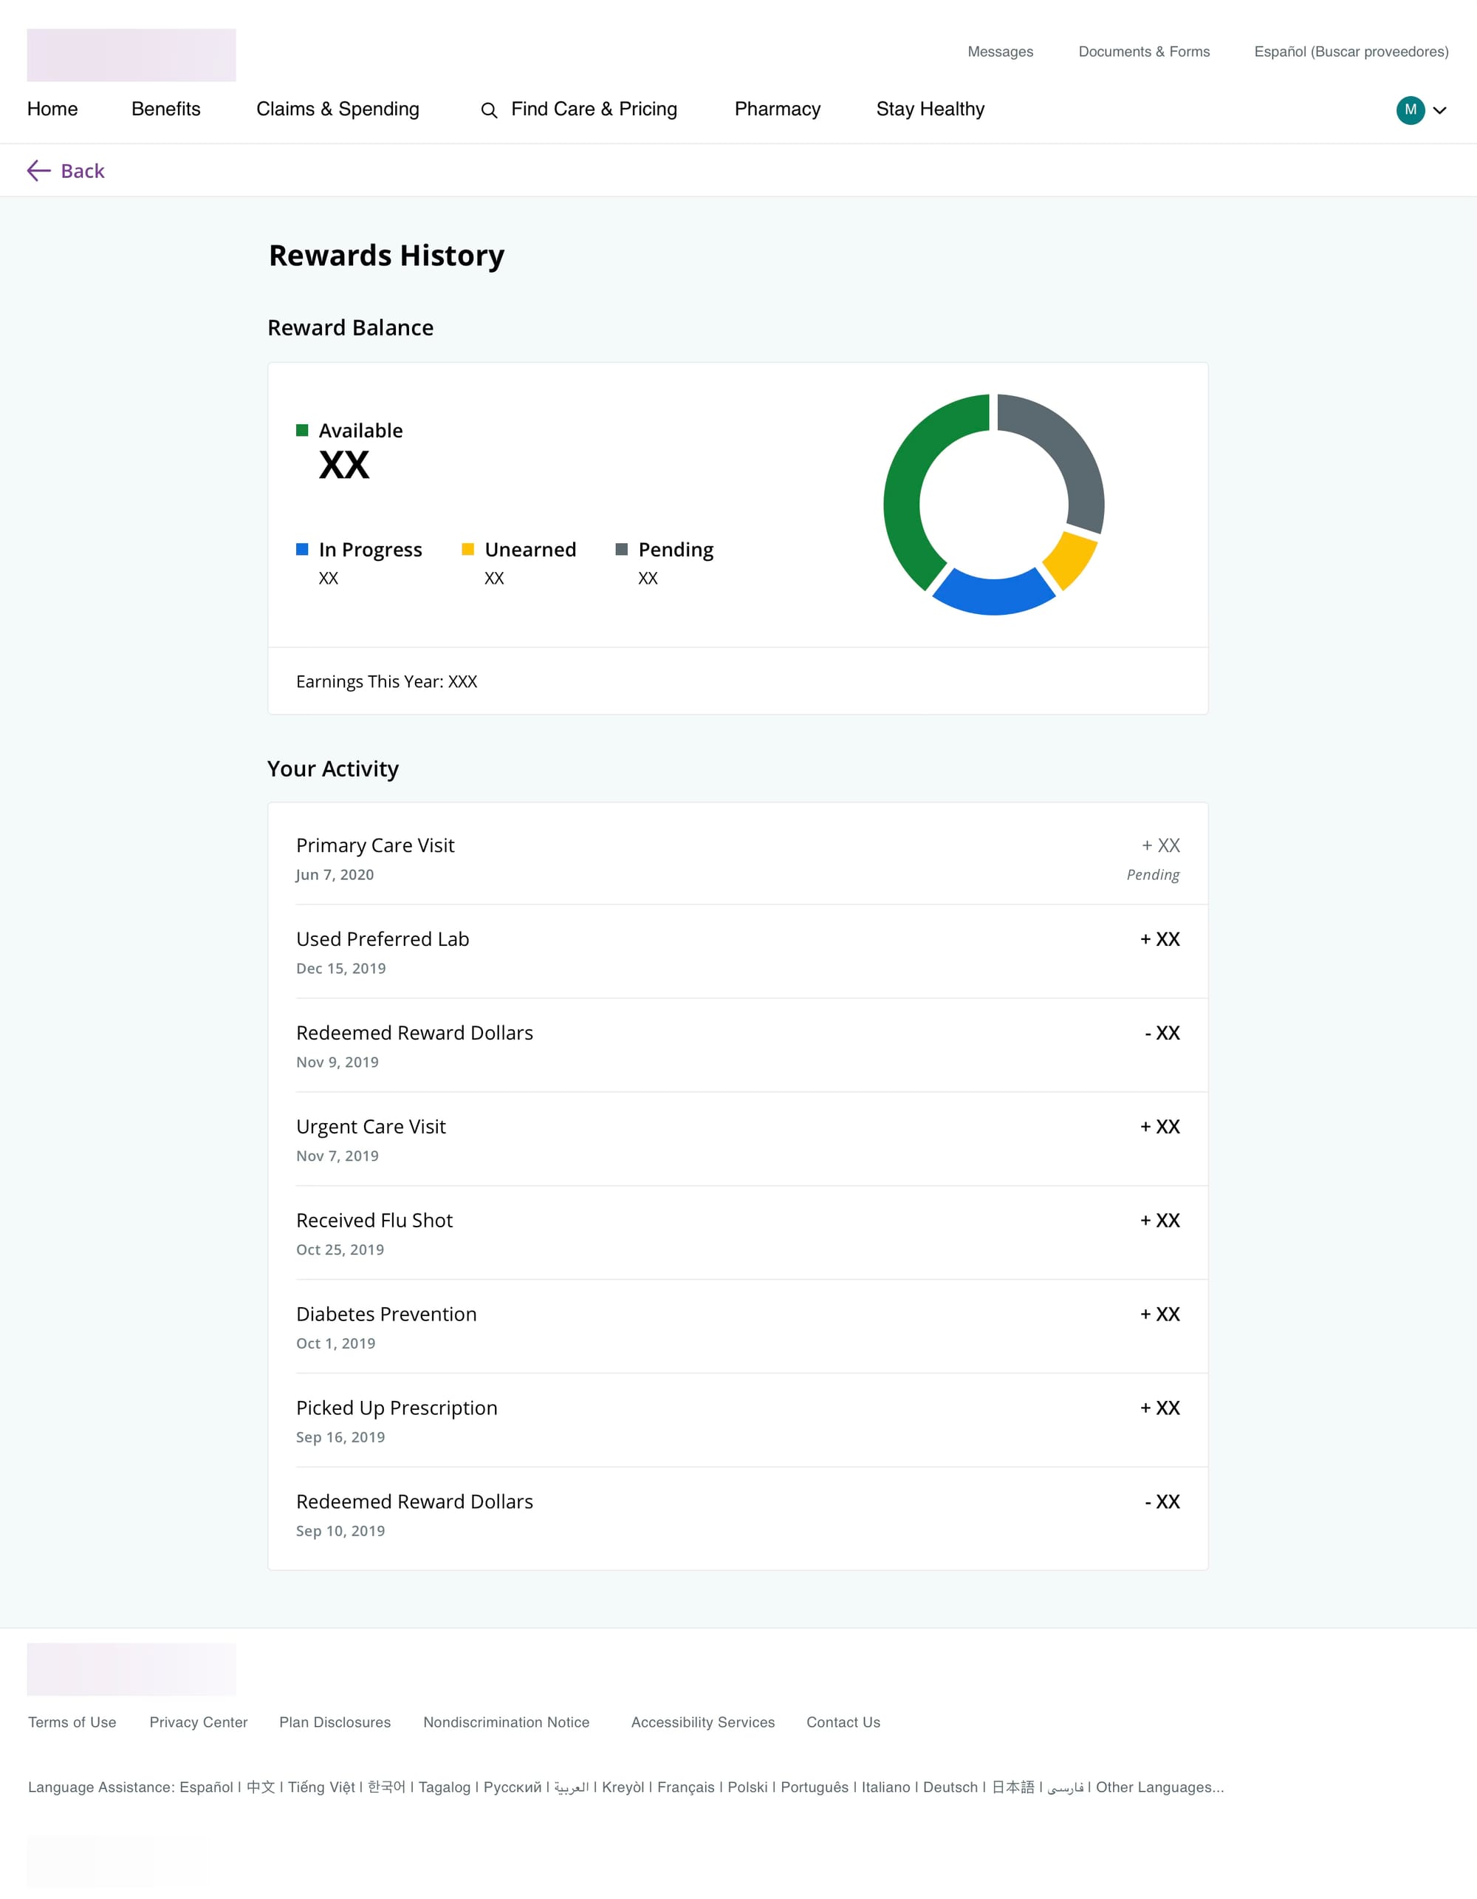Click the blue In Progress legend square
Image resolution: width=1477 pixels, height=1899 pixels.
point(302,550)
